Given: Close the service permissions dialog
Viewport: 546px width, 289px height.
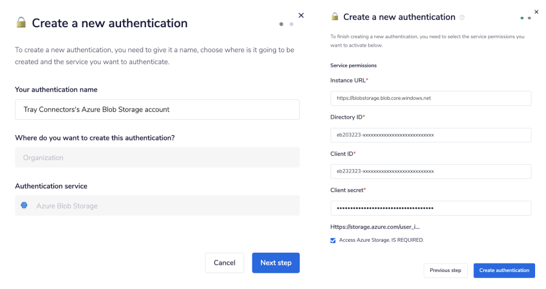Looking at the screenshot, I should pyautogui.click(x=536, y=12).
